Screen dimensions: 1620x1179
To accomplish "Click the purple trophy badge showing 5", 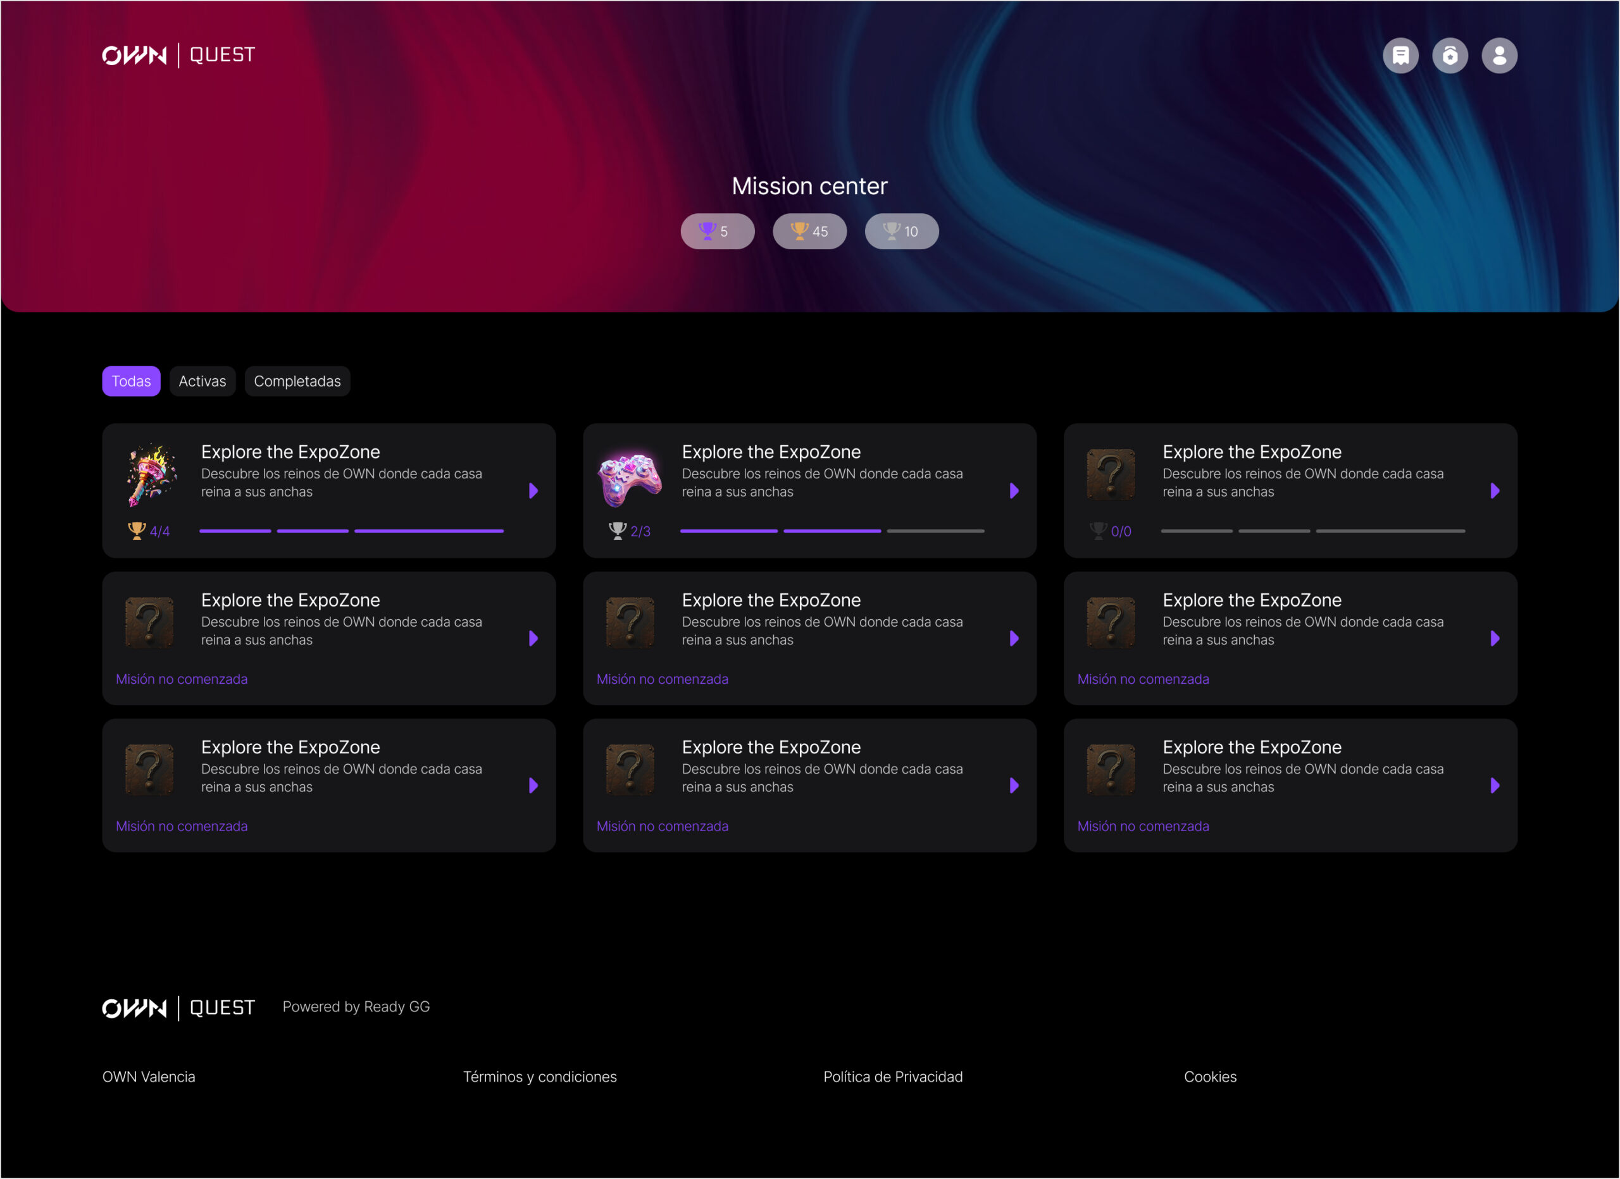I will point(717,231).
